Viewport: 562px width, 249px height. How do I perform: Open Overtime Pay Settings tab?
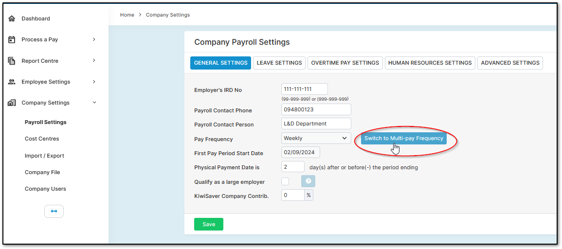(x=345, y=63)
